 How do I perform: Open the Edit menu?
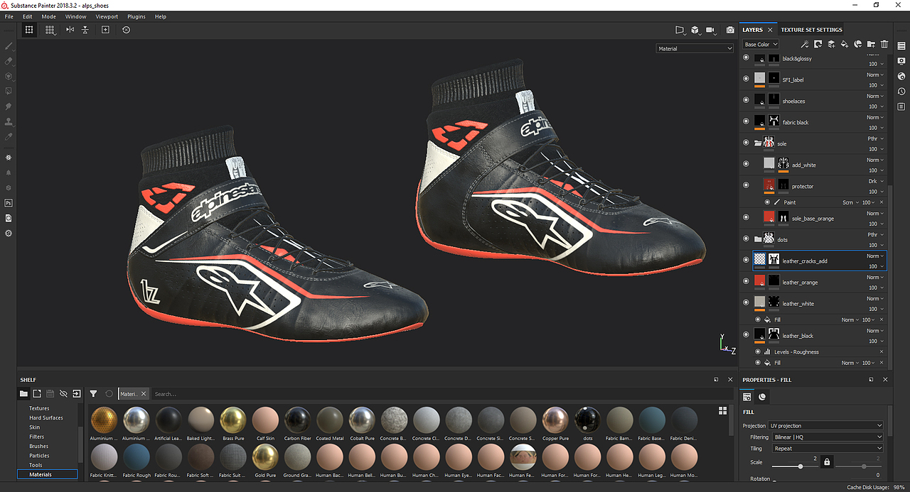tap(27, 16)
